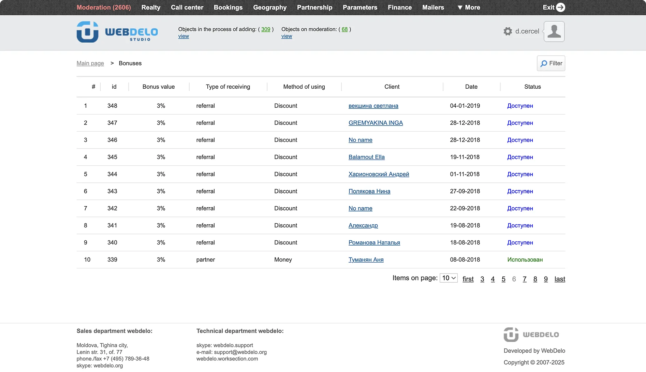Open the Moderation (2606) menu
The width and height of the screenshot is (646, 372).
coord(104,7)
